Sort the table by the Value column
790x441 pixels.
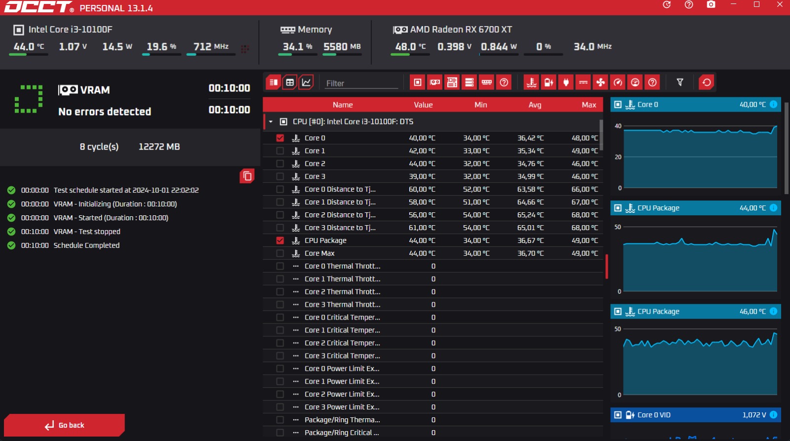(x=423, y=105)
